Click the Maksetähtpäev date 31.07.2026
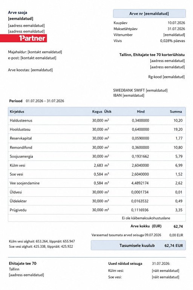193x290 pixels. click(x=176, y=29)
